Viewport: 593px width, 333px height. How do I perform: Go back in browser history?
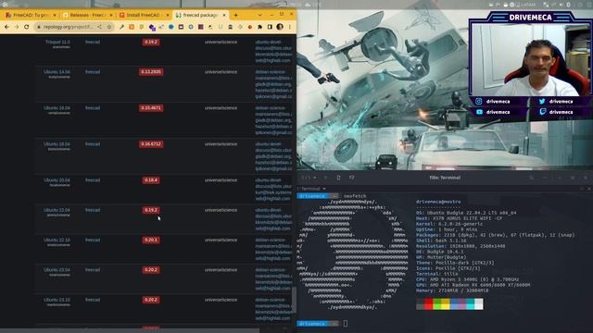click(x=6, y=27)
